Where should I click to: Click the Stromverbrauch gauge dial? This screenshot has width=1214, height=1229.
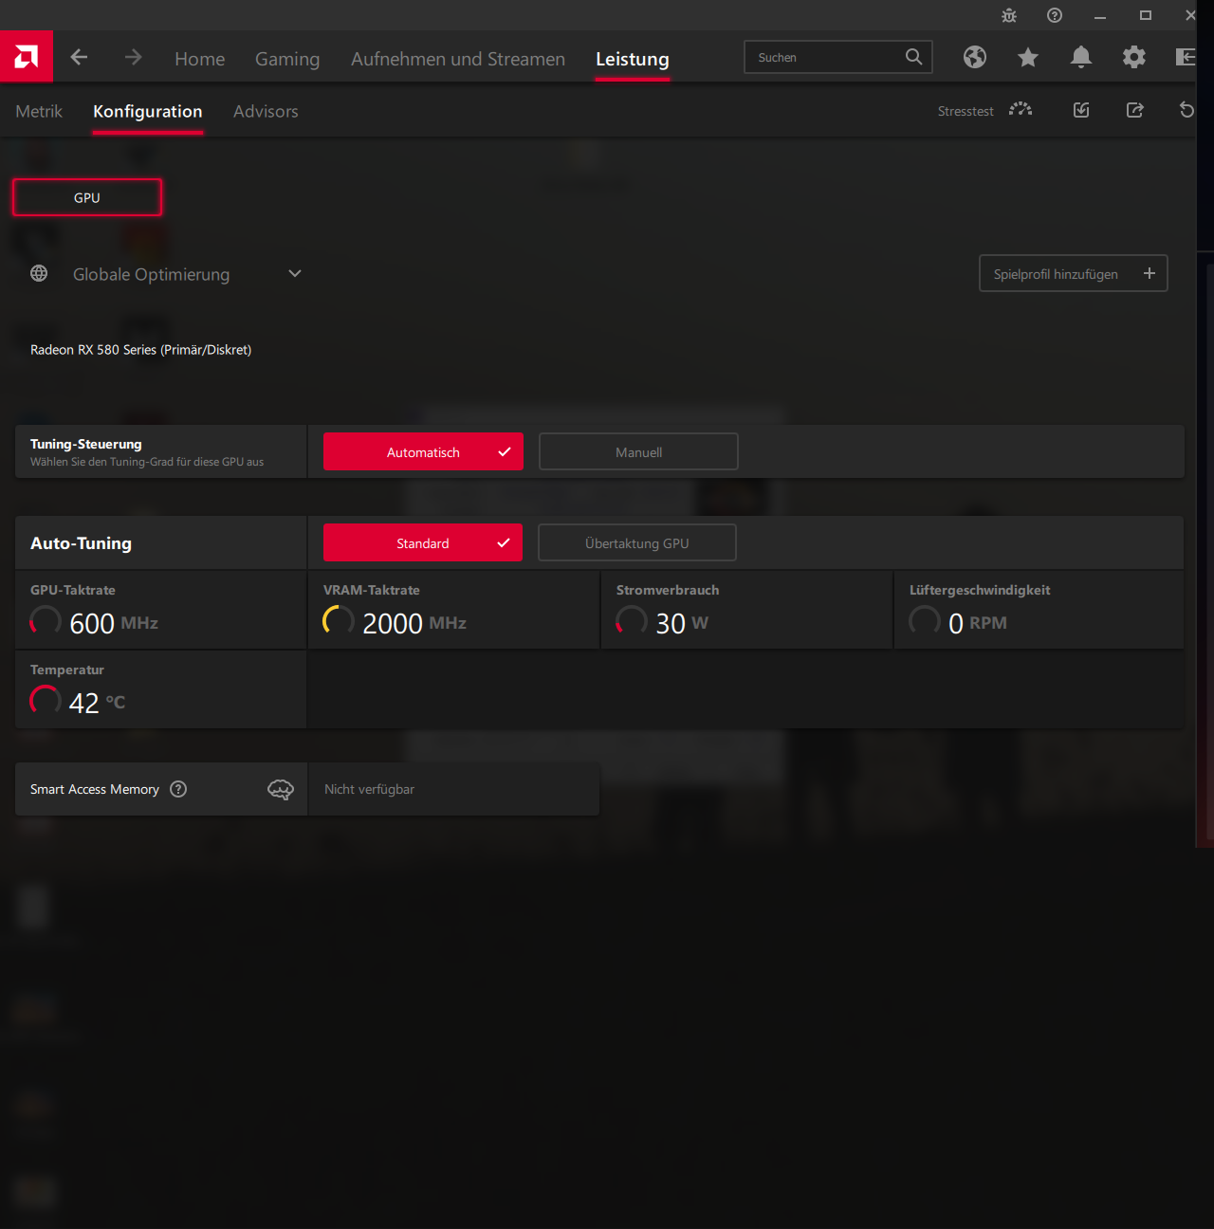[632, 622]
